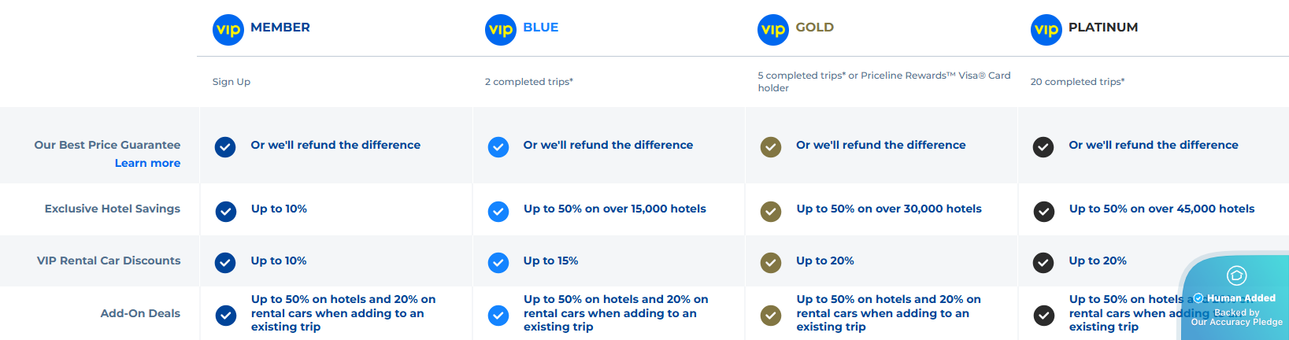Click the Sign Up text under Member
The width and height of the screenshot is (1289, 340).
tap(232, 82)
